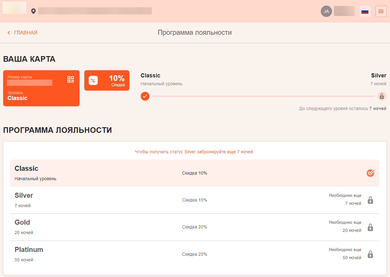Viewport: 390px width, 277px height.
Task: Click 'Скидка 10%' text
Action: tap(195, 173)
